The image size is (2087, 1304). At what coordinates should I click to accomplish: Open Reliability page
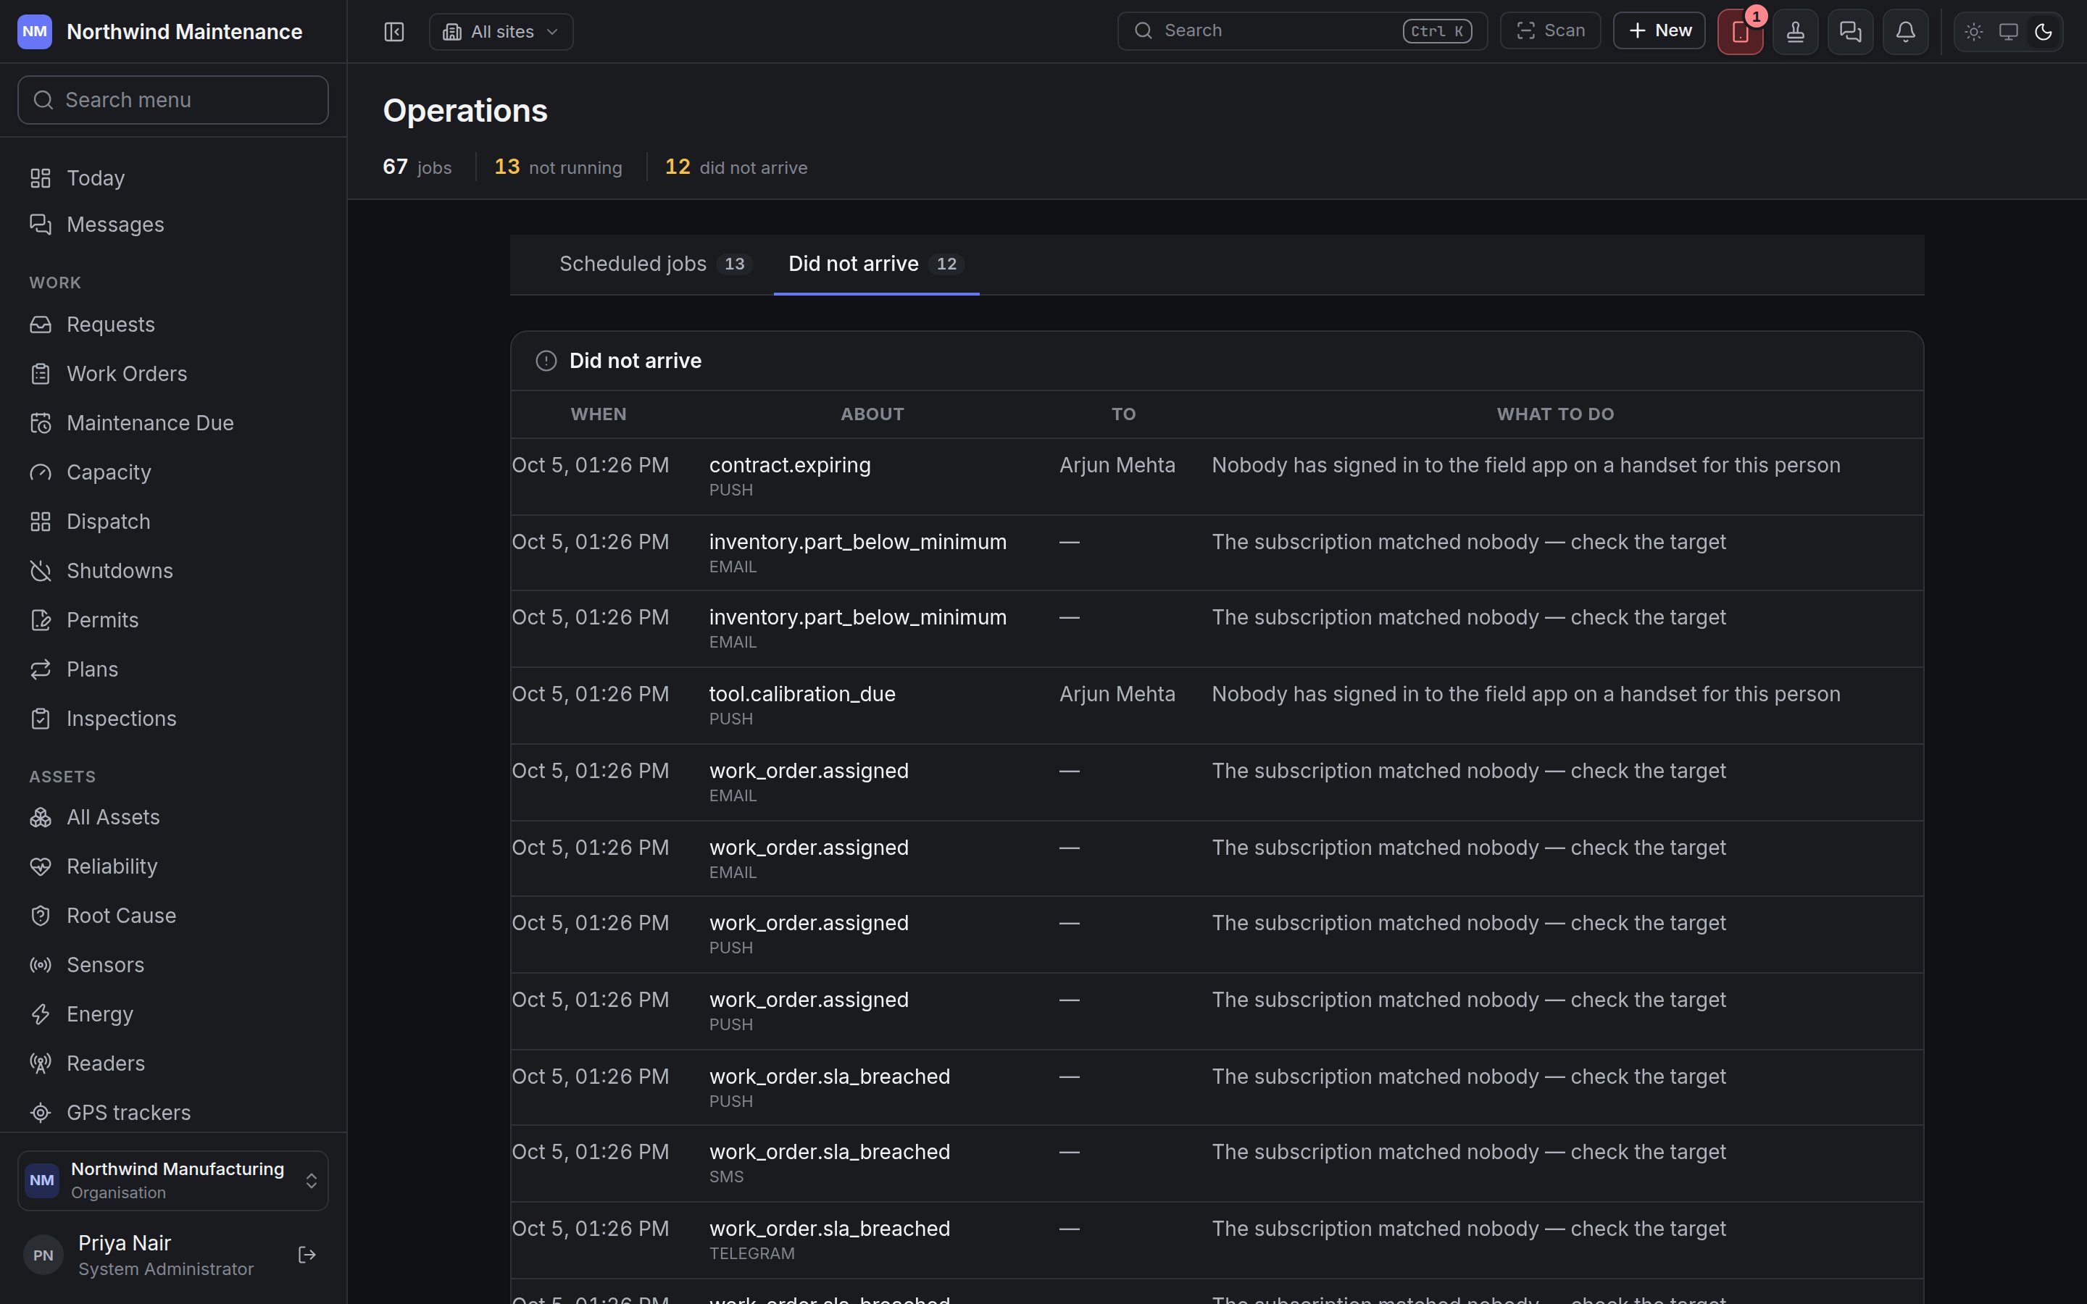click(x=173, y=866)
